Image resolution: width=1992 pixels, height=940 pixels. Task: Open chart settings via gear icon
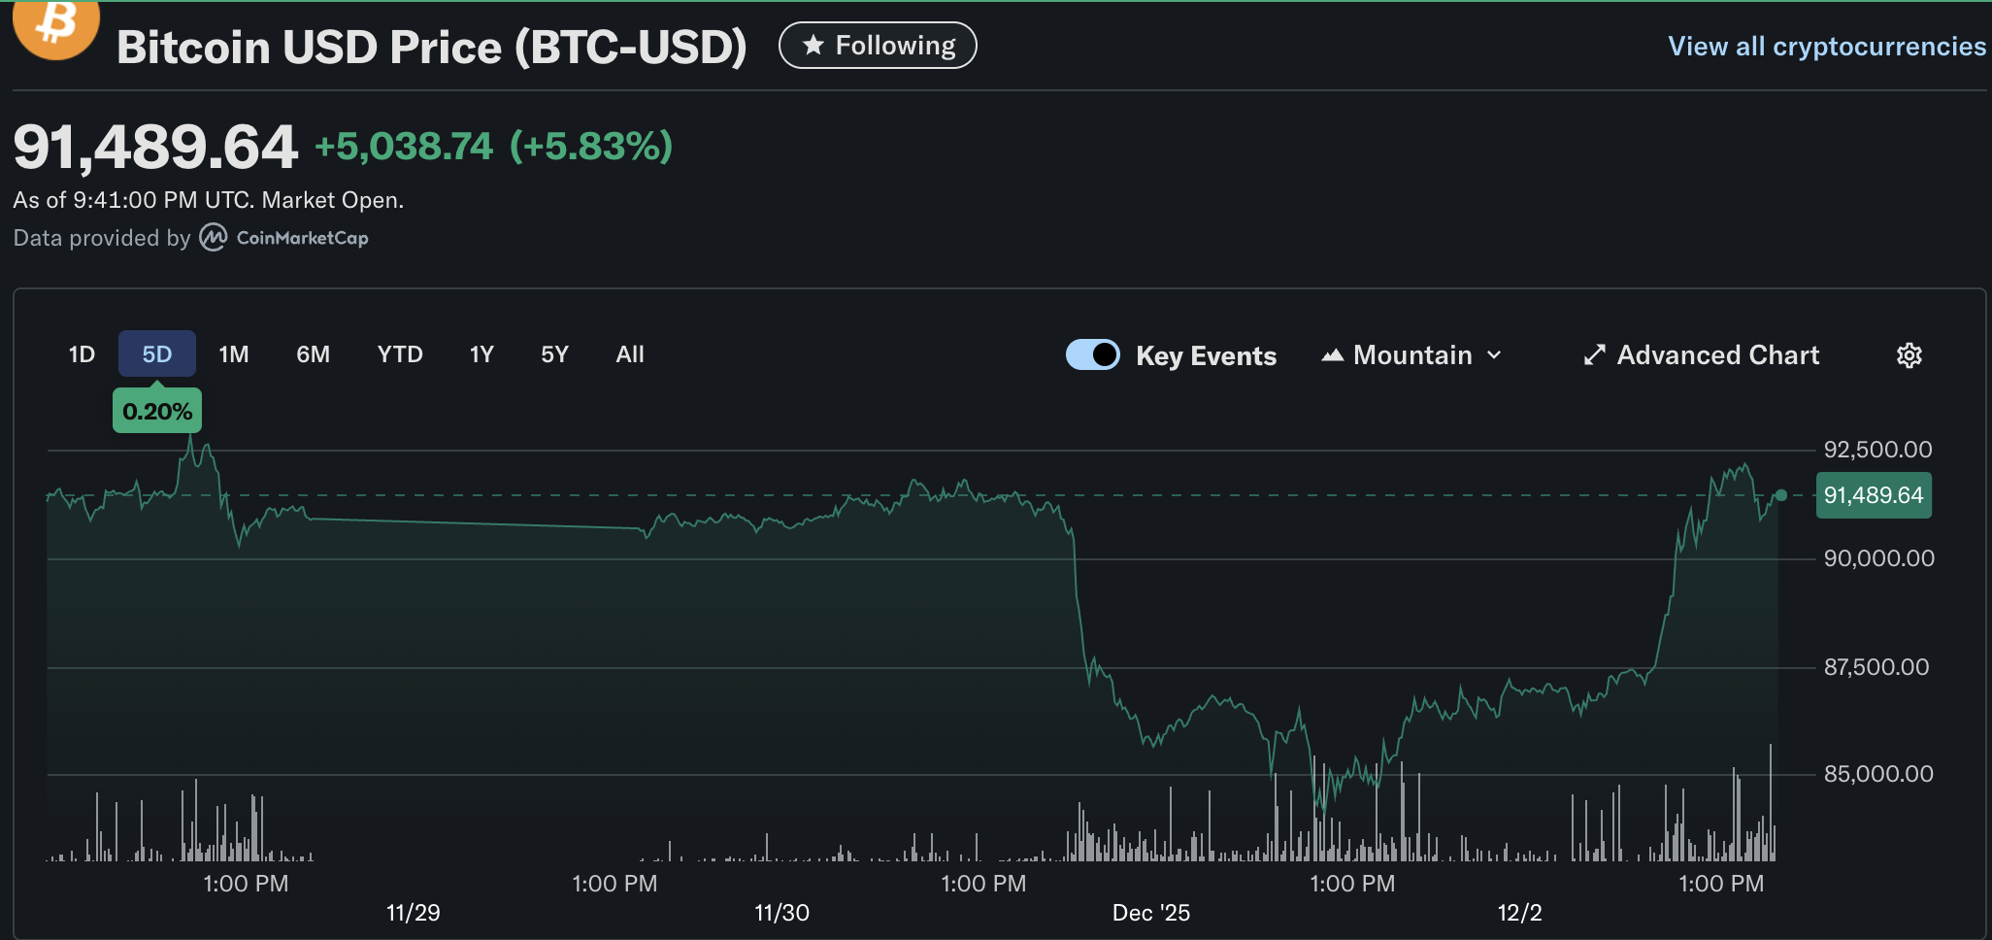point(1909,355)
